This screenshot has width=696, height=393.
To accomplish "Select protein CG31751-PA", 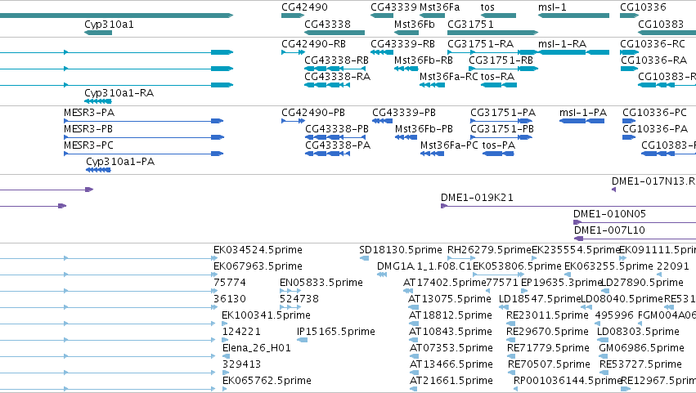I will 501,121.
